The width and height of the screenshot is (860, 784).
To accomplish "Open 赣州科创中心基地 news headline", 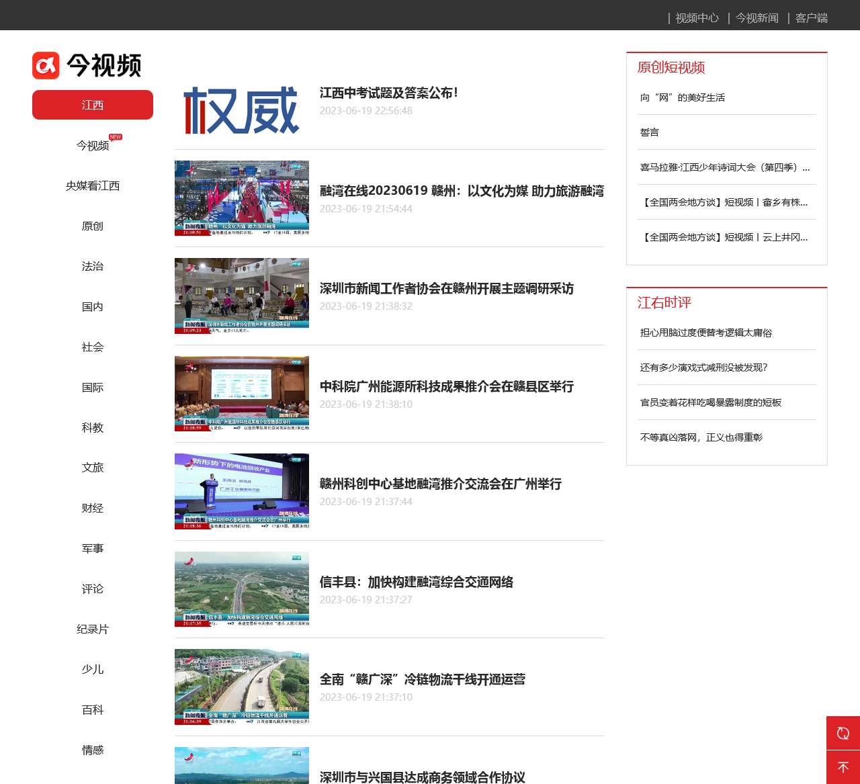I will tap(440, 484).
